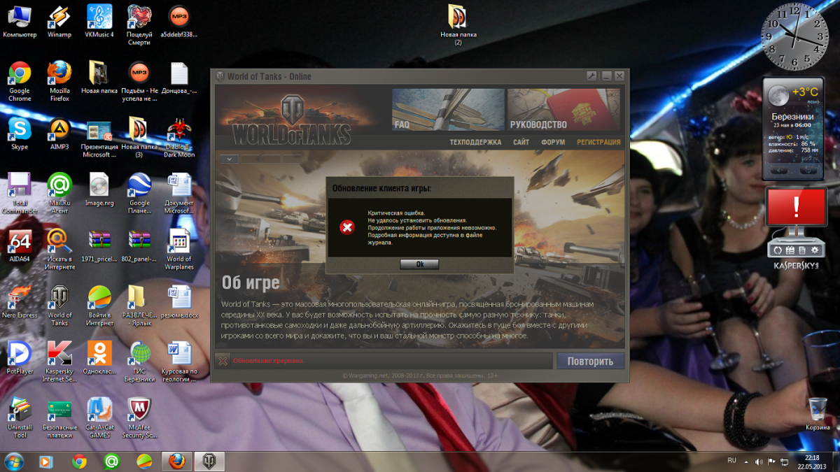Image resolution: width=840 pixels, height=472 pixels.
Task: Launch World of Tanks desktop shortcut
Action: click(59, 306)
